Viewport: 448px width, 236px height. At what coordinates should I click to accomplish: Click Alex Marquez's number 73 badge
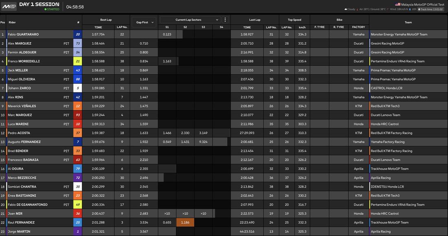pos(78,44)
